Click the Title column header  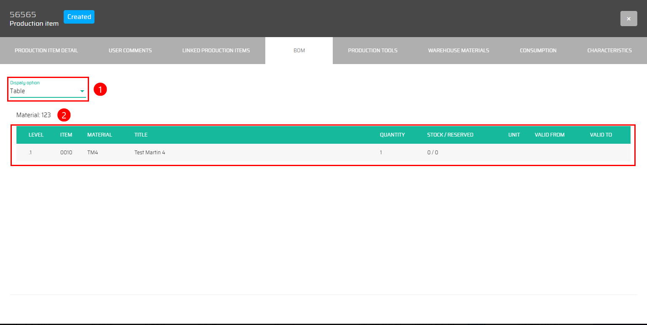point(141,135)
